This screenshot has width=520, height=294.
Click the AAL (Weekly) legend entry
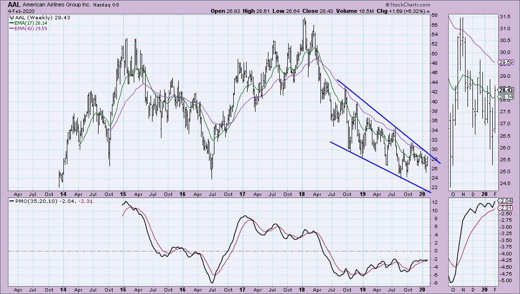tap(42, 17)
